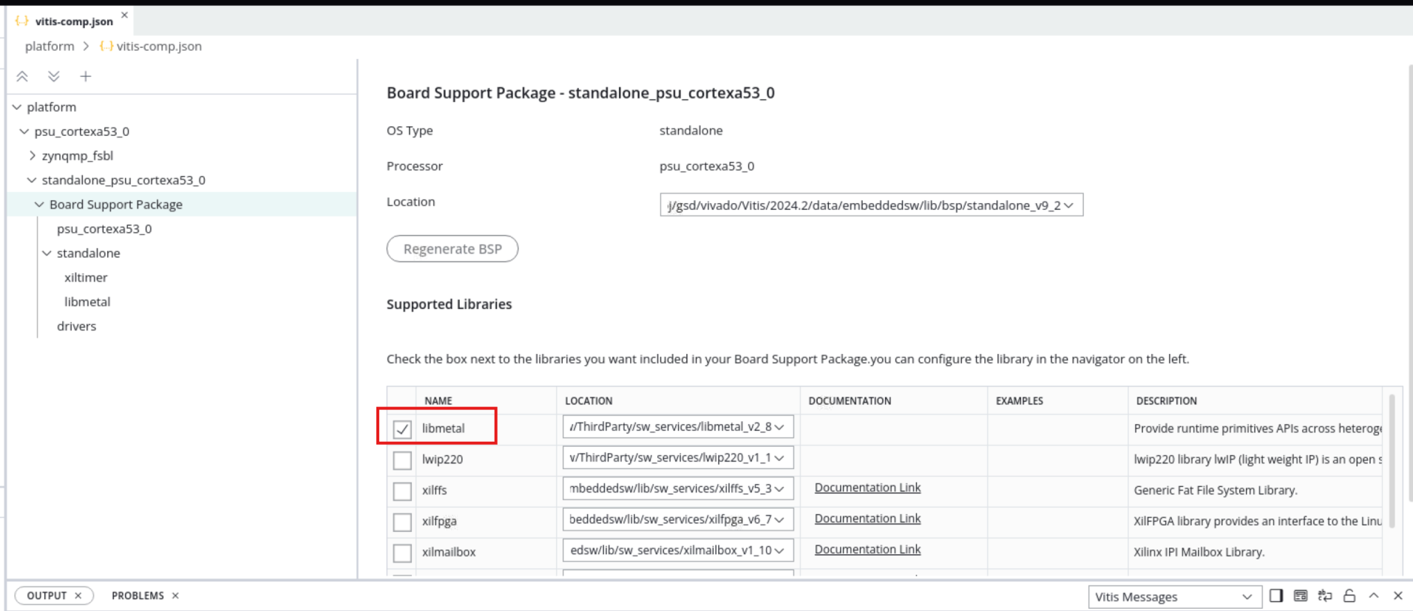This screenshot has width=1413, height=611.
Task: Switch to the PROBLEMS tab
Action: coord(138,595)
